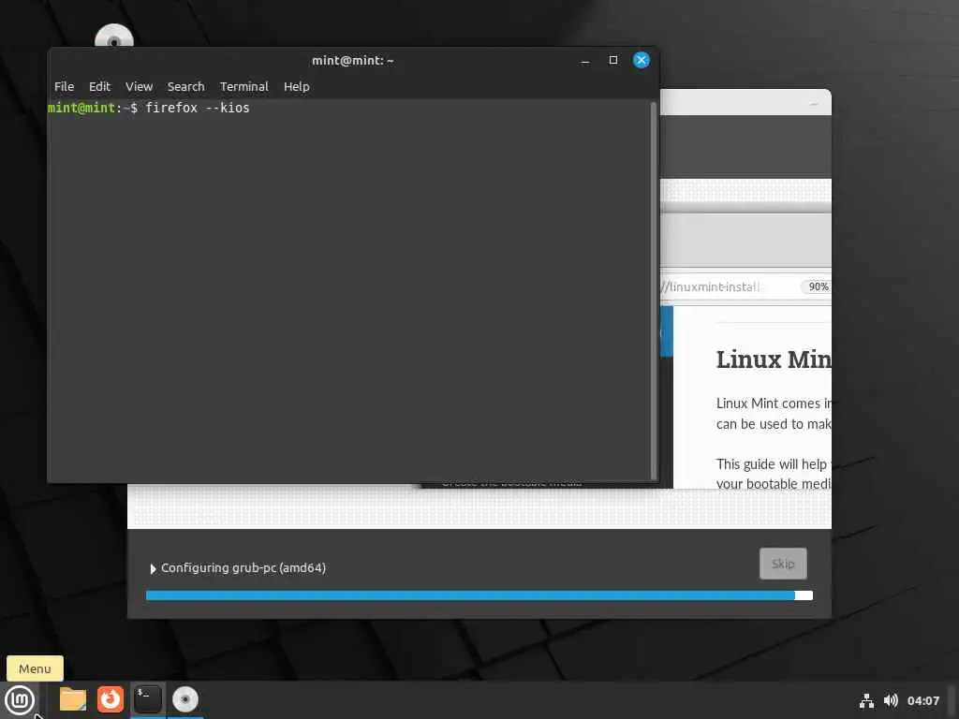Screen dimensions: 959x719
Task: Switch to the installer disc taskbar icon
Action: point(184,699)
